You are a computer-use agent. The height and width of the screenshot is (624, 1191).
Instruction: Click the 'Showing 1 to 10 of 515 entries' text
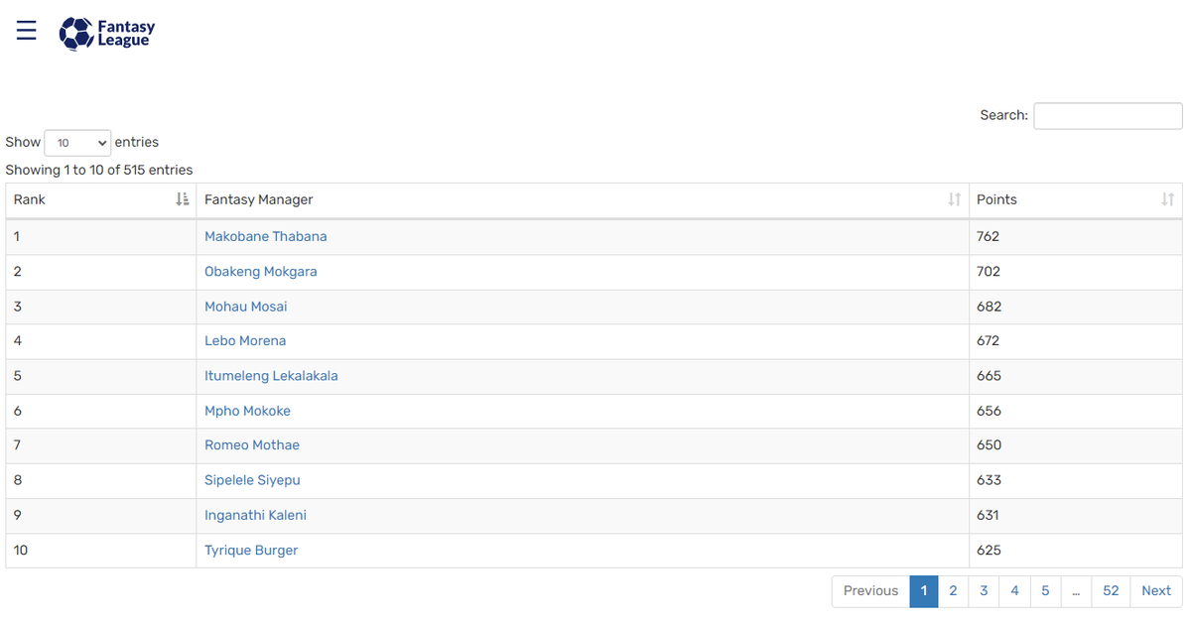99,170
